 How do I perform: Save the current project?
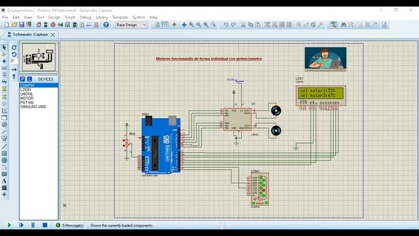click(x=22, y=25)
